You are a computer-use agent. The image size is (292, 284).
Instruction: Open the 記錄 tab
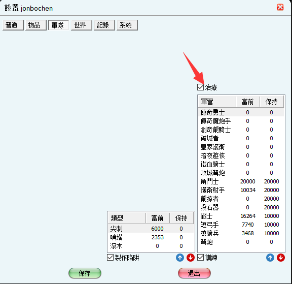[104, 25]
